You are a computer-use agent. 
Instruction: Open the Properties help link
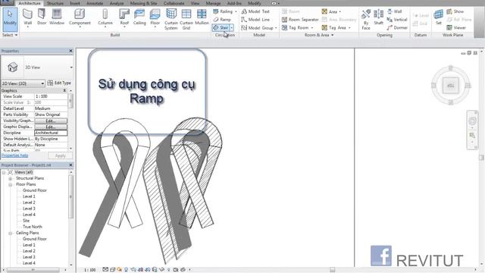click(14, 155)
